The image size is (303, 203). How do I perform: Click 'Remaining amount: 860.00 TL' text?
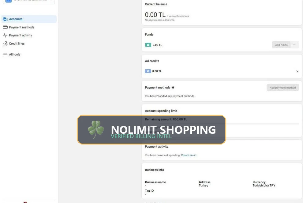[x=166, y=119]
